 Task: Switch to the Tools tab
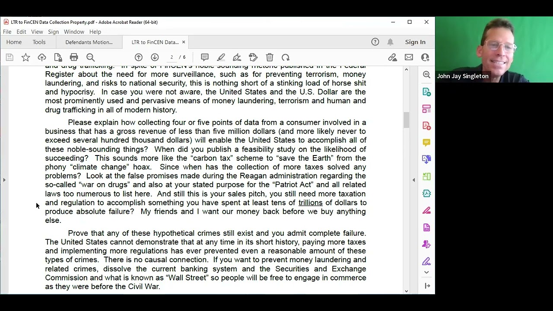(39, 42)
